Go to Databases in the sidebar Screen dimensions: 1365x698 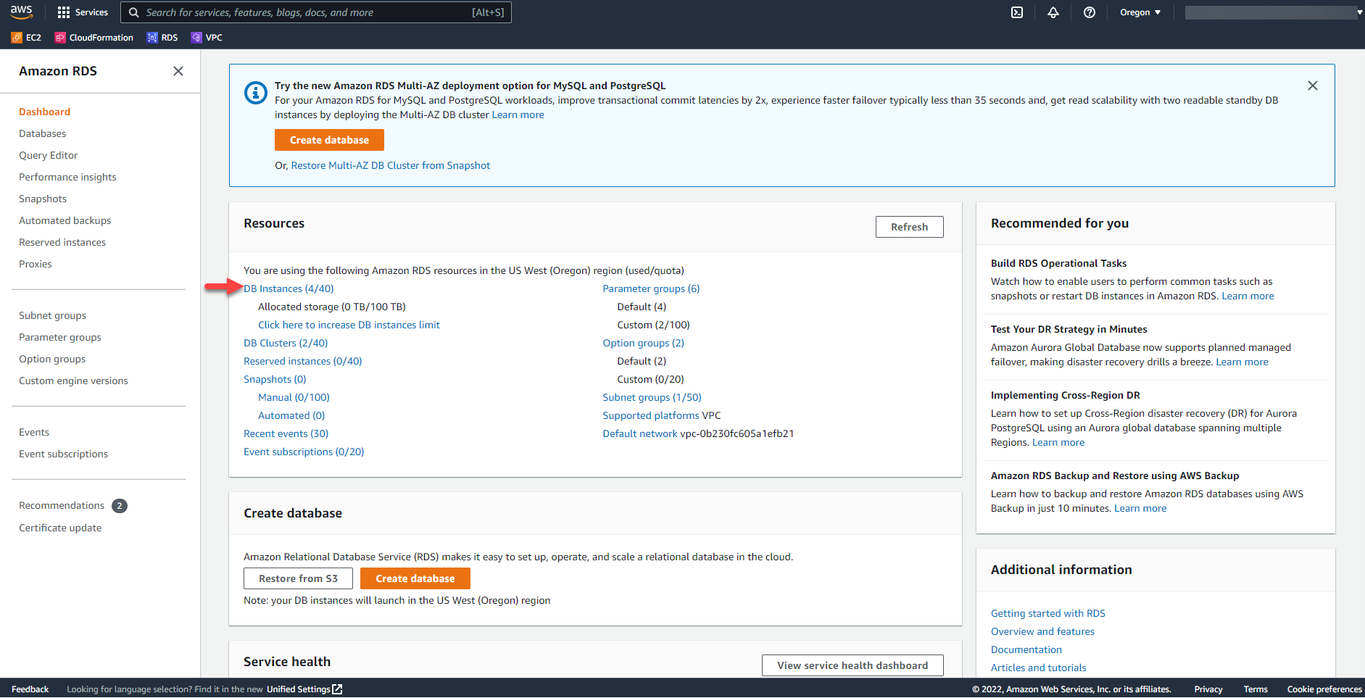(x=42, y=133)
